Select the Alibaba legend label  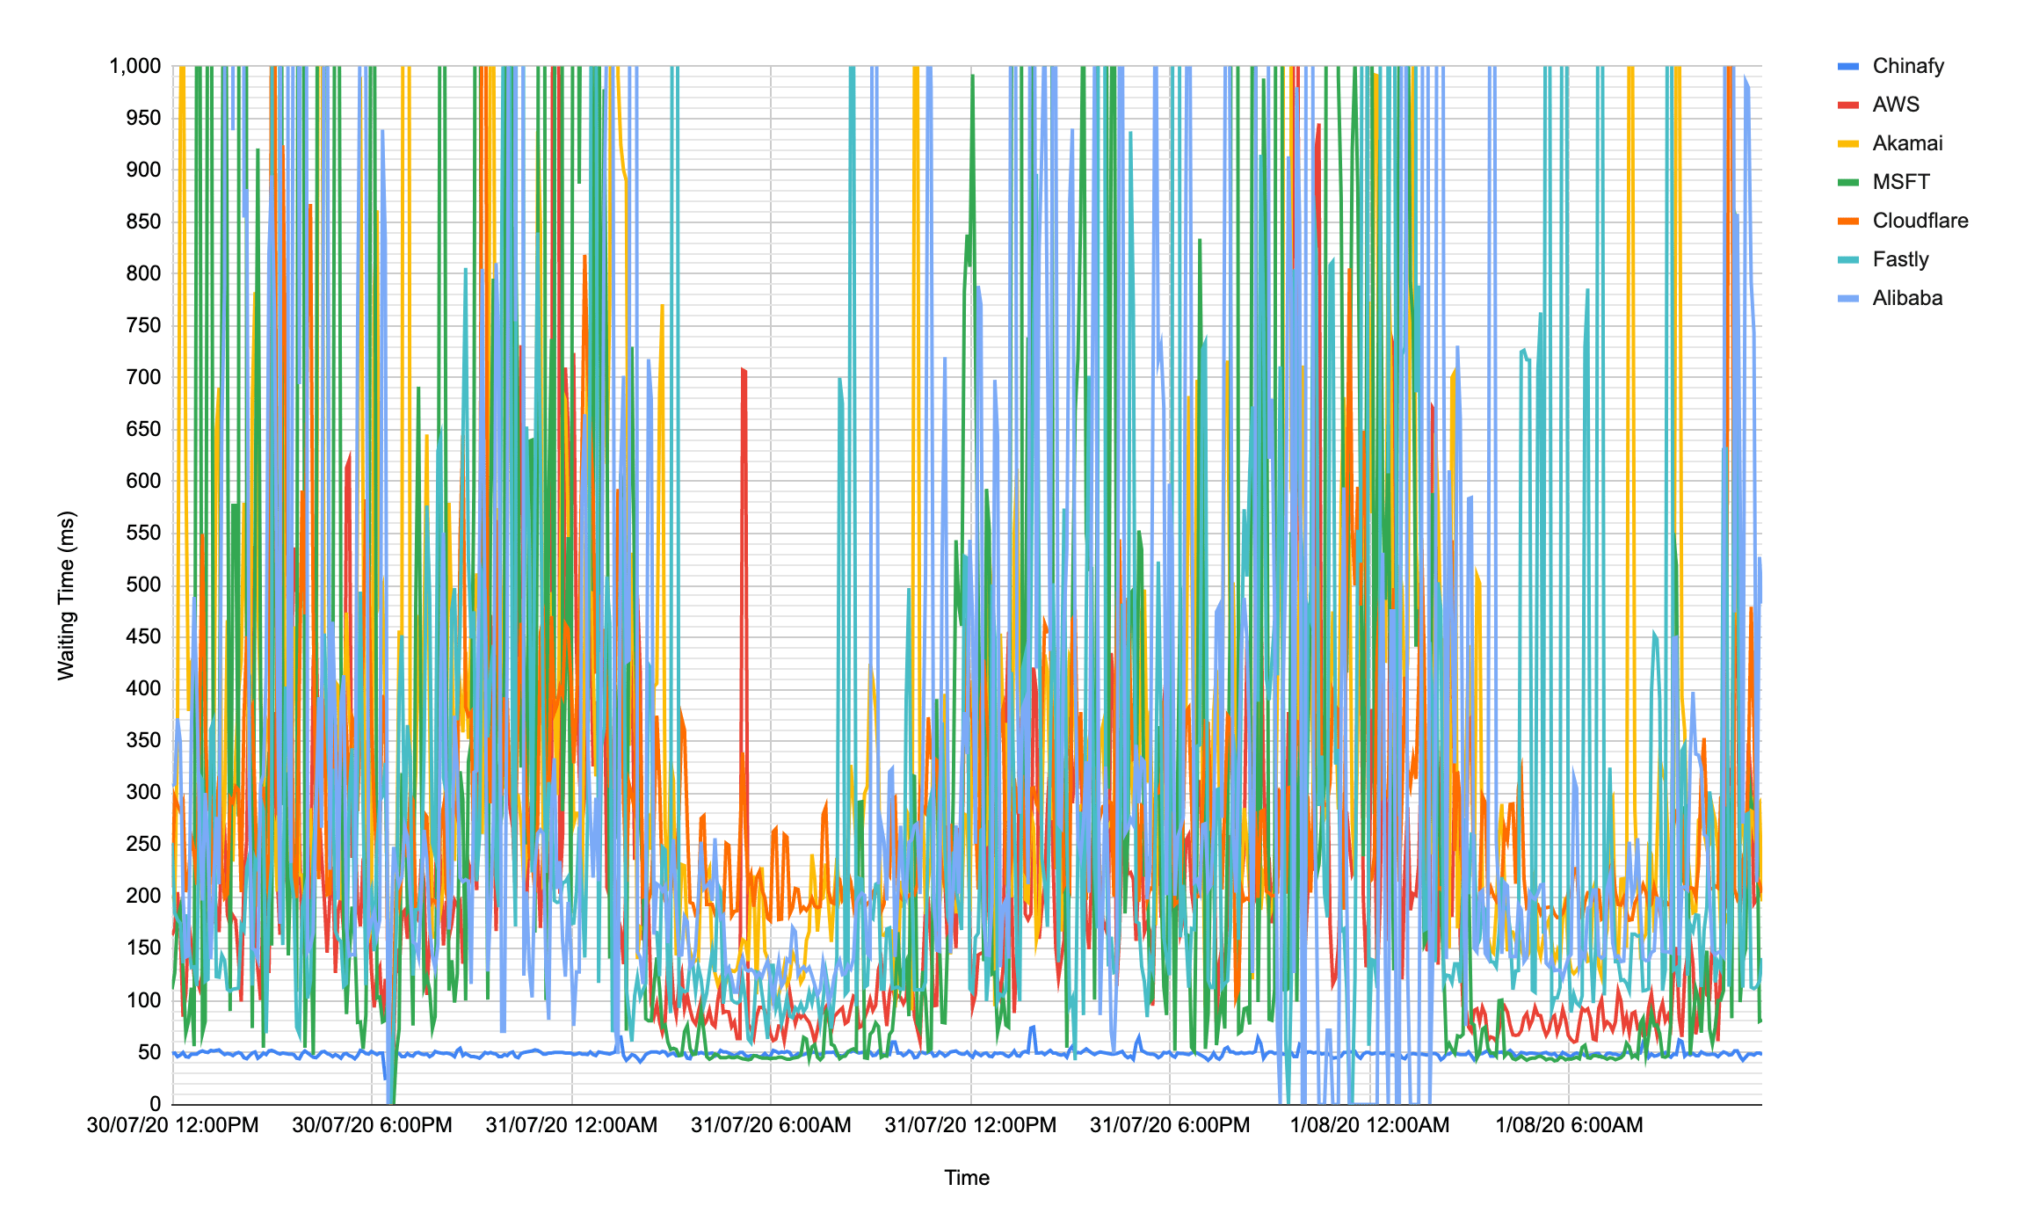[1906, 299]
